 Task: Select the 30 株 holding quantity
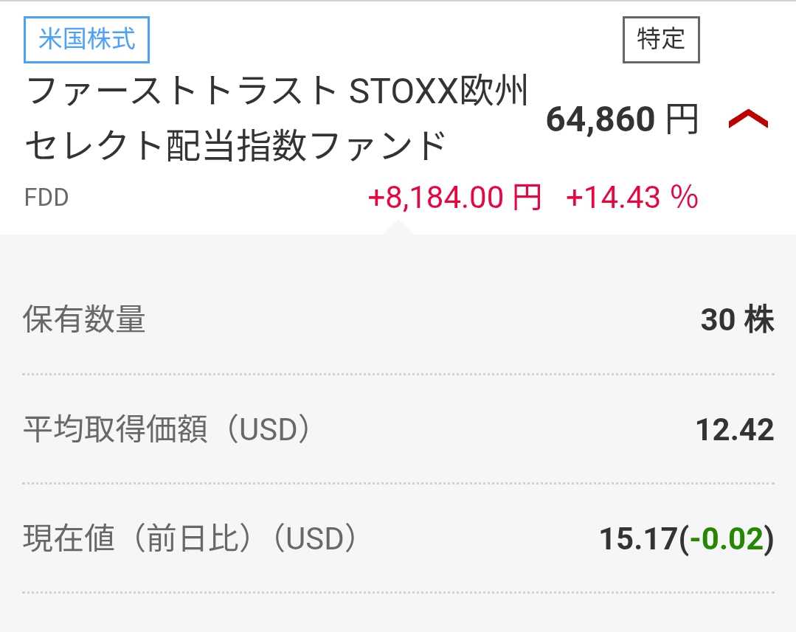[736, 320]
